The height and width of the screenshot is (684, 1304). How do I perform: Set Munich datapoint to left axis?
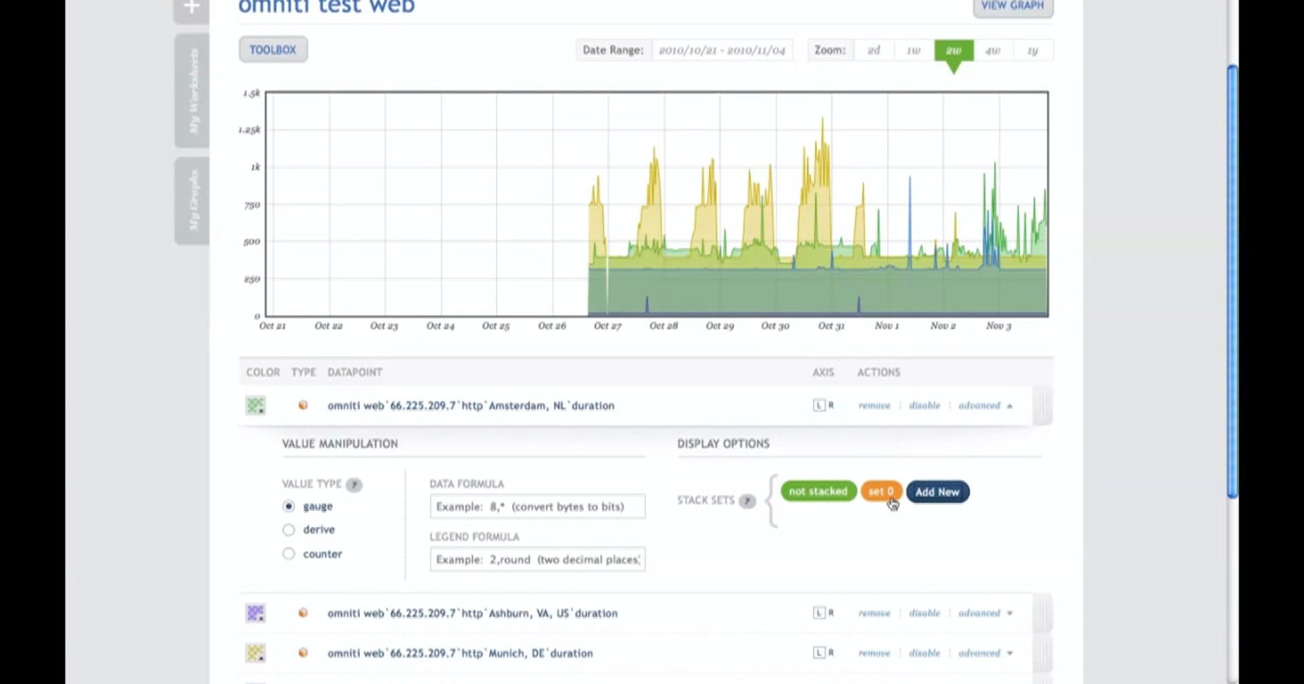pyautogui.click(x=819, y=653)
